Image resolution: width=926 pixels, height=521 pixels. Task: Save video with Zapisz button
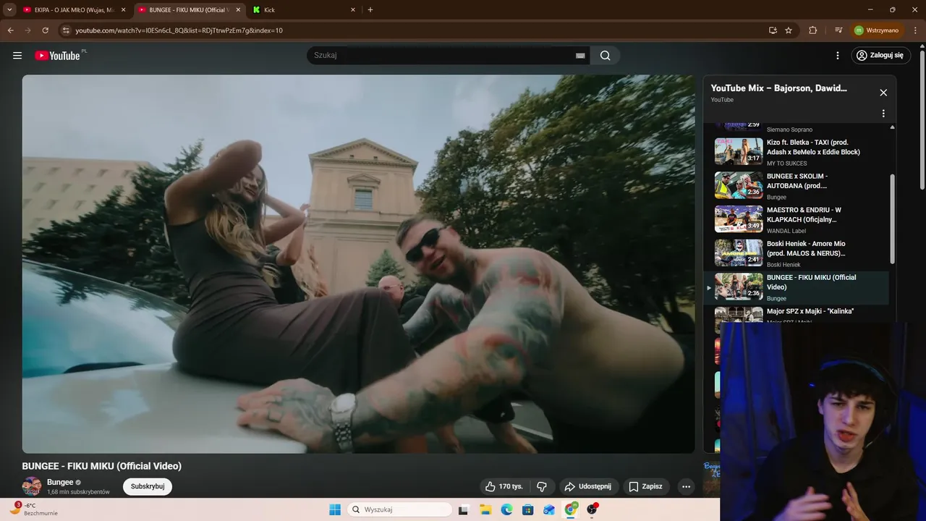(645, 486)
